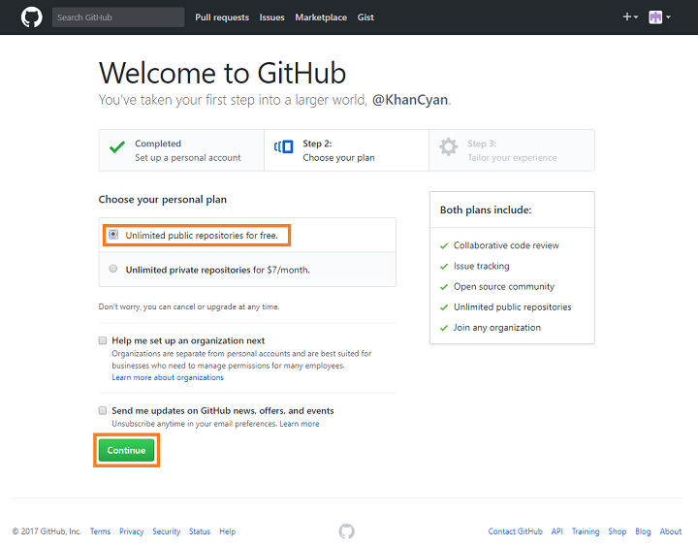Click the checkmark beside Issue tracking
Viewport: 698px width, 546px height.
pyautogui.click(x=444, y=267)
